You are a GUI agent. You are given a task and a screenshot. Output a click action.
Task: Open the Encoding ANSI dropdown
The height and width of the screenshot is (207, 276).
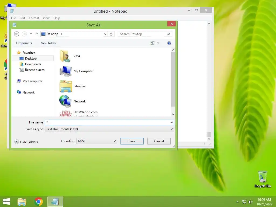97,141
